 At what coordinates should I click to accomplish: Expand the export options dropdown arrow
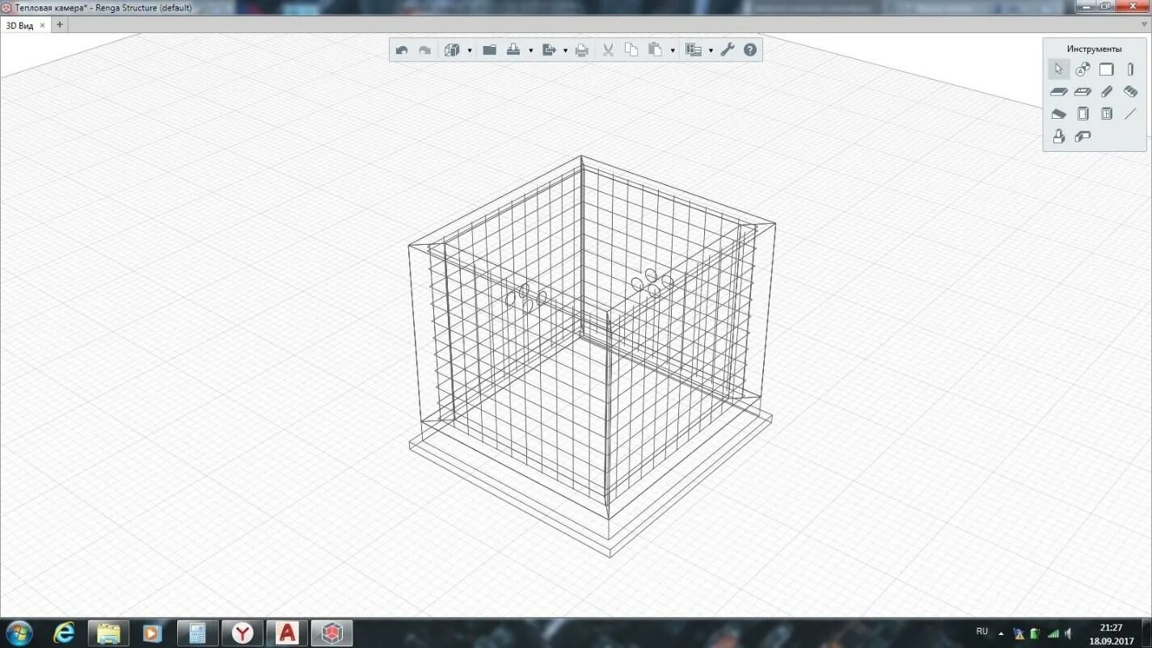pos(565,51)
